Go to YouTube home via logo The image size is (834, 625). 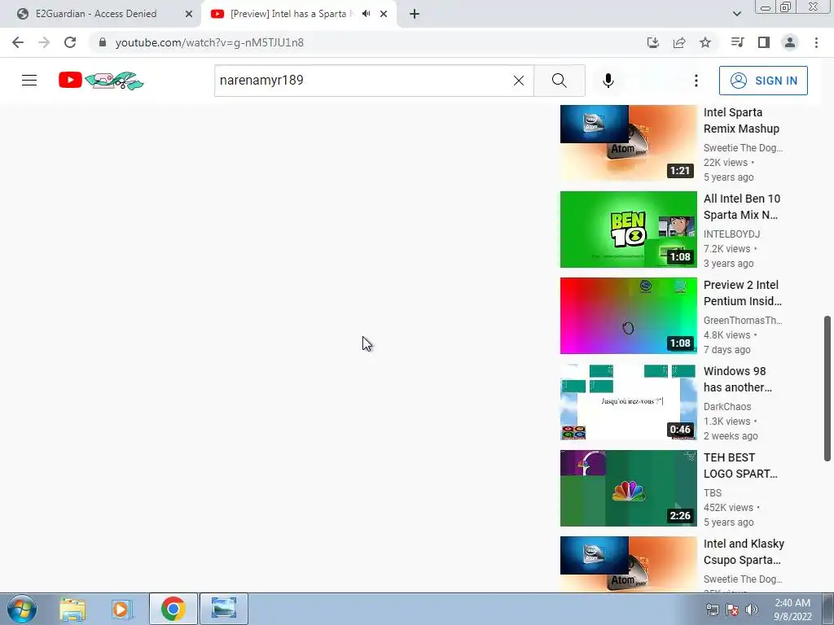coord(101,81)
